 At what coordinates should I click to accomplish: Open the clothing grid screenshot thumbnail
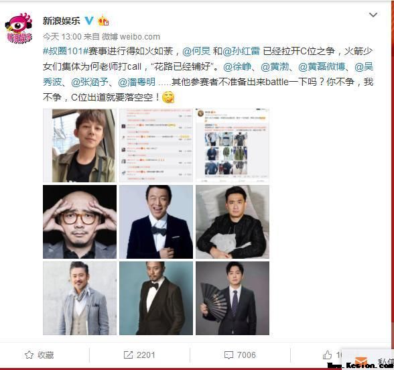pyautogui.click(x=233, y=145)
